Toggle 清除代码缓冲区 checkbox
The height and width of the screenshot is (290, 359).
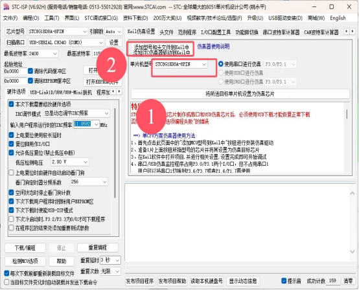click(30, 71)
